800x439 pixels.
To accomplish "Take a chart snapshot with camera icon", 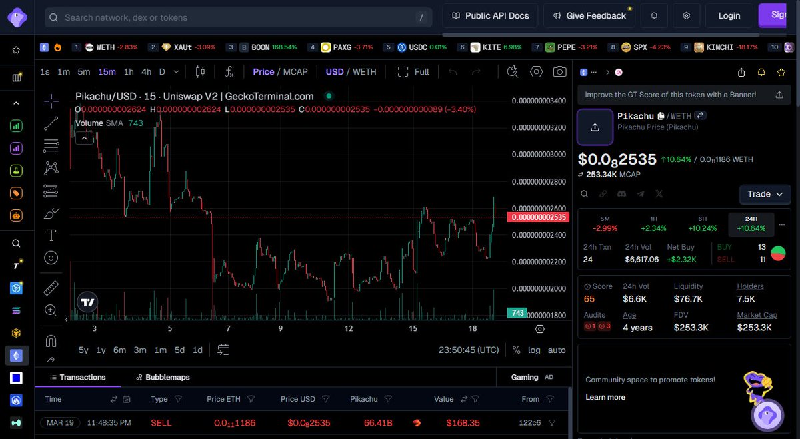I will click(x=560, y=71).
